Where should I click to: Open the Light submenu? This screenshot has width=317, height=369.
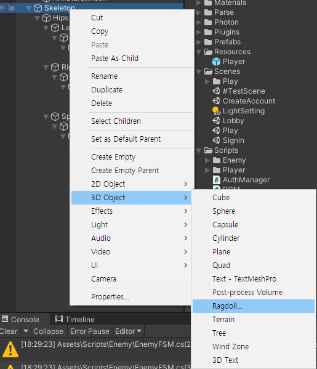131,225
